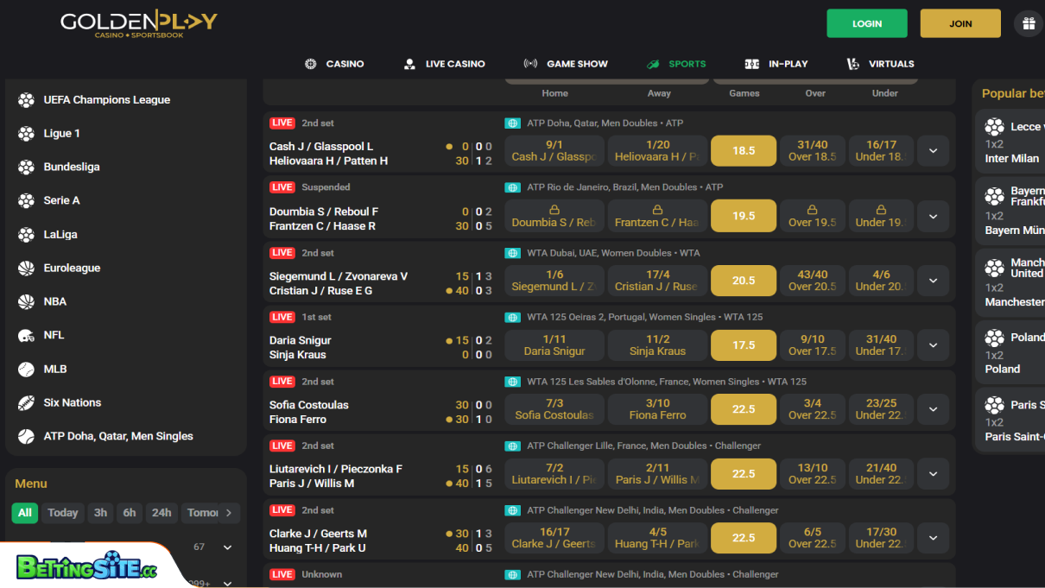Open the promotions gift icon top right

click(1028, 23)
